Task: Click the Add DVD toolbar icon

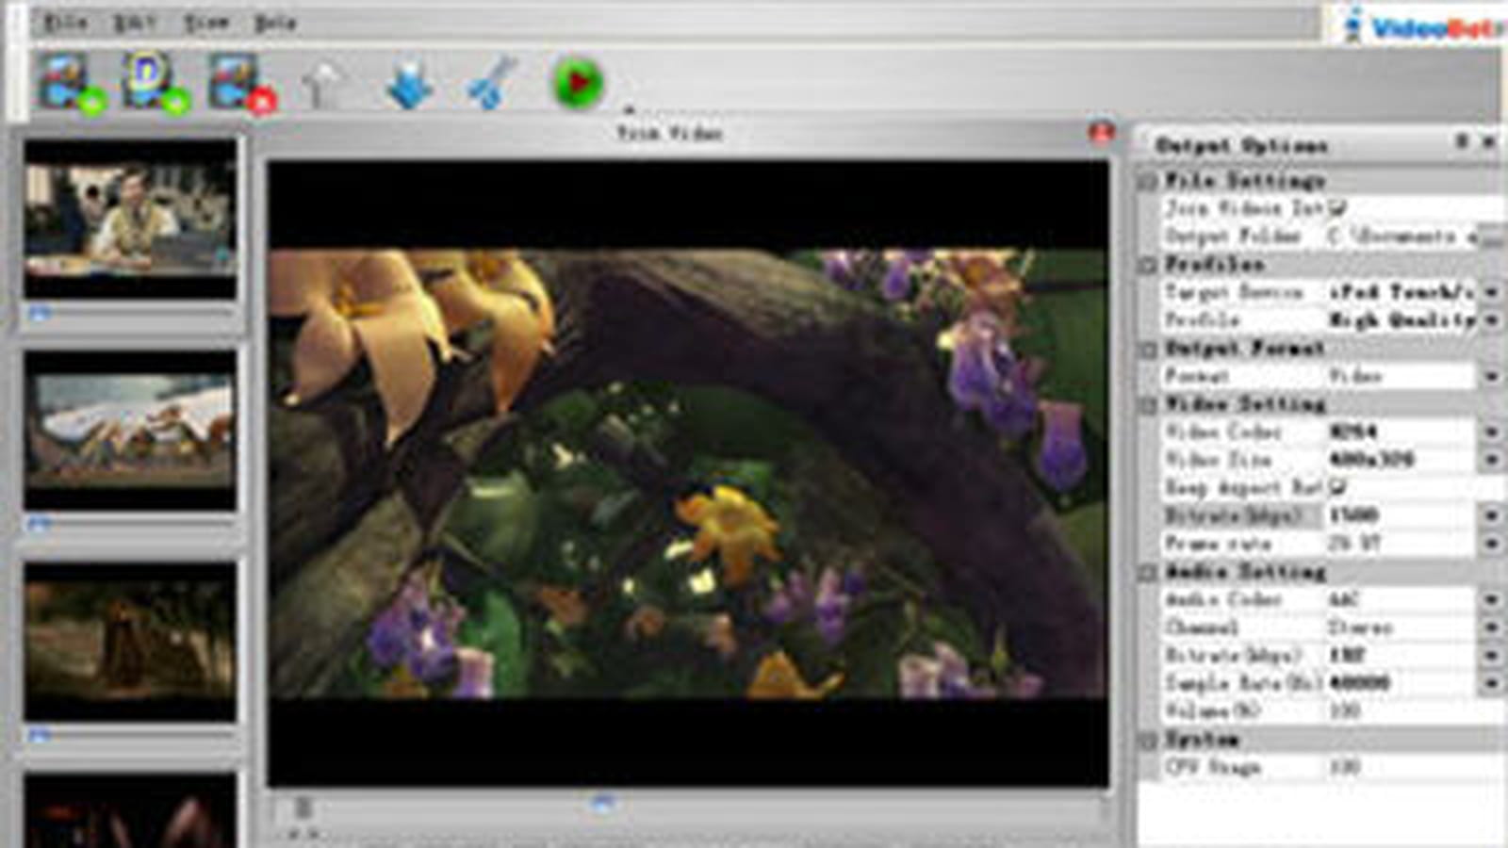Action: point(154,84)
